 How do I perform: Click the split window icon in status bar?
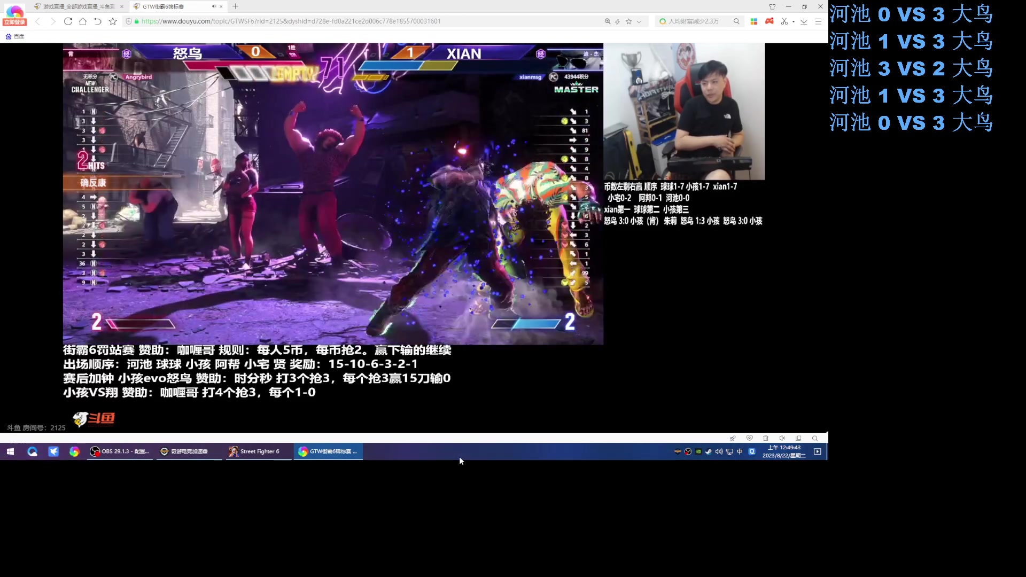tap(798, 438)
